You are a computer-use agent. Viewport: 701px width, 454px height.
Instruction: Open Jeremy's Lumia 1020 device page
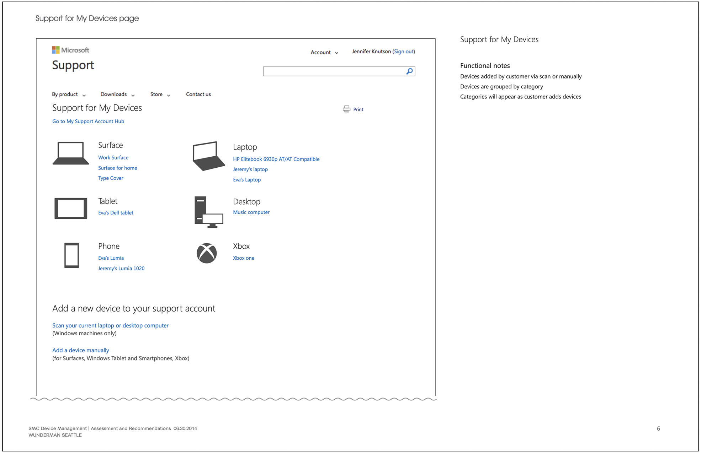(x=121, y=268)
